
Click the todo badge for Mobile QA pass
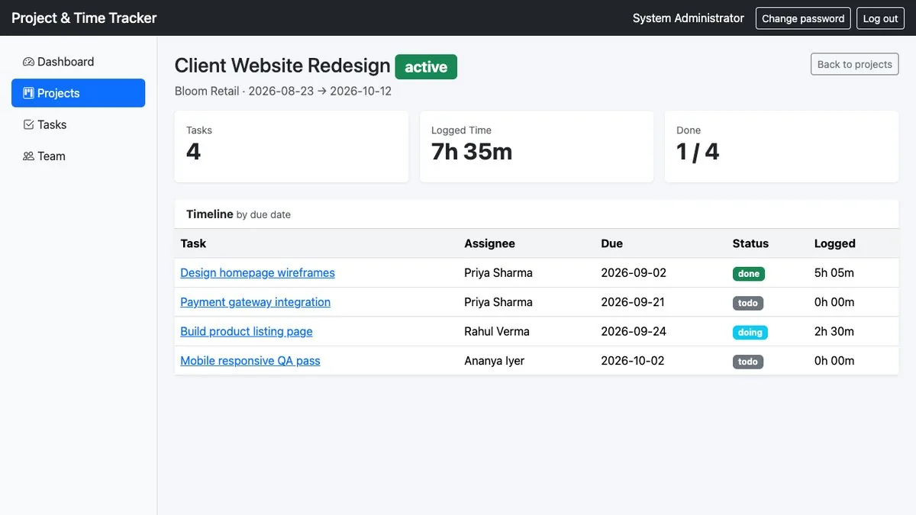(x=748, y=362)
